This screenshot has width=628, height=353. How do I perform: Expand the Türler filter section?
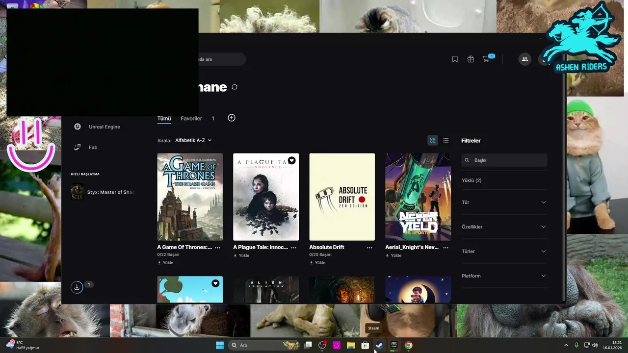coord(504,252)
